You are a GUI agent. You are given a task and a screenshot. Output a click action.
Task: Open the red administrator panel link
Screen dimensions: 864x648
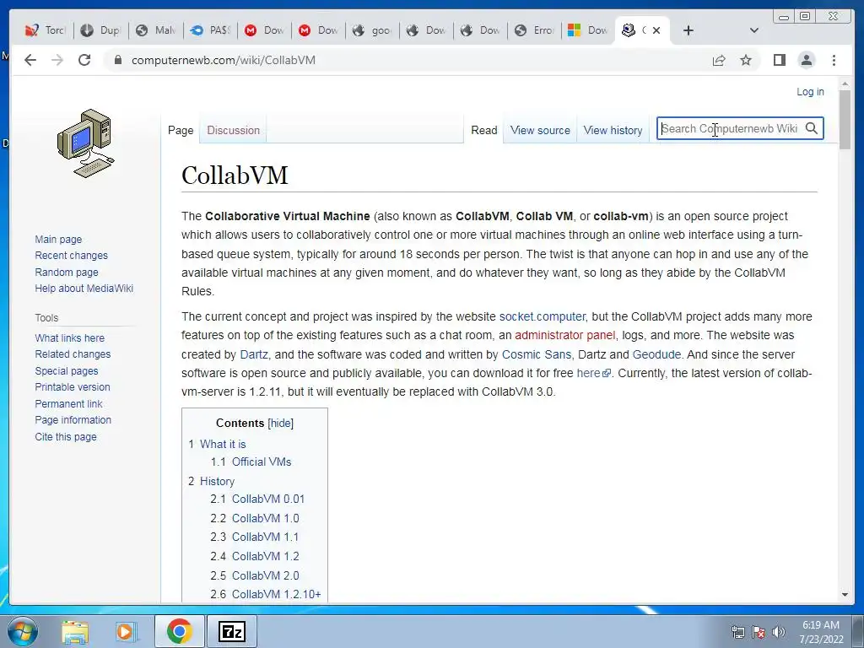coord(564,336)
